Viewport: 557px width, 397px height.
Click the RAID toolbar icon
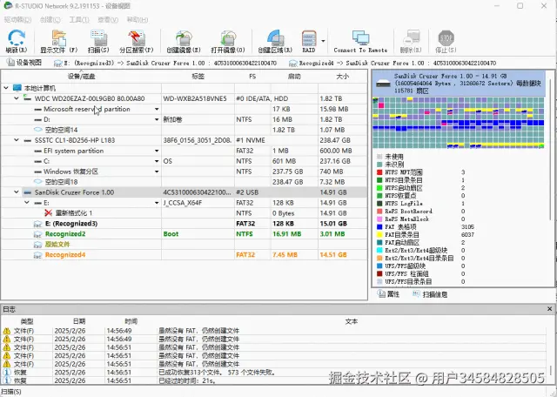[309, 37]
